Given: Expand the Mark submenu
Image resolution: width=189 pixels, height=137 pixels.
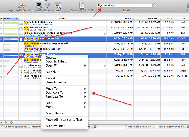Looking at the screenshot, I should pos(65,107).
